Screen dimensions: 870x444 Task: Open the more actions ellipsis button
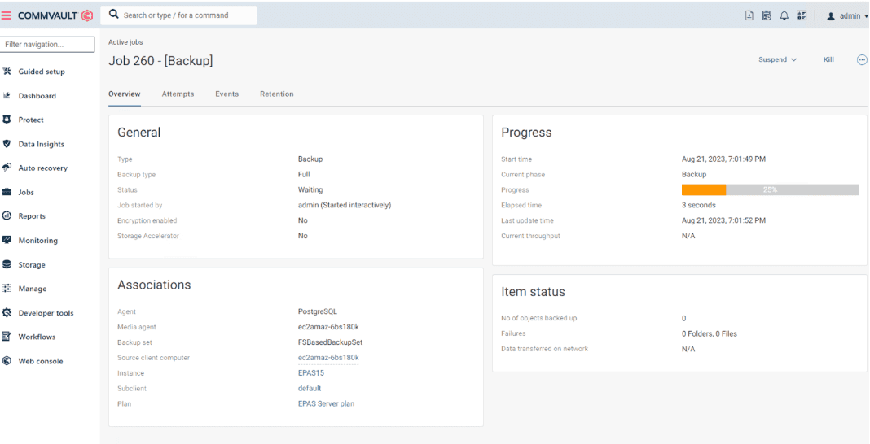point(862,59)
